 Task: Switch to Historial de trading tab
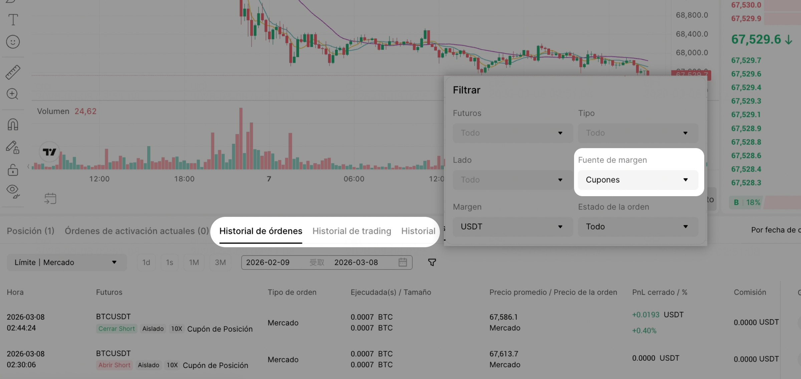tap(352, 231)
